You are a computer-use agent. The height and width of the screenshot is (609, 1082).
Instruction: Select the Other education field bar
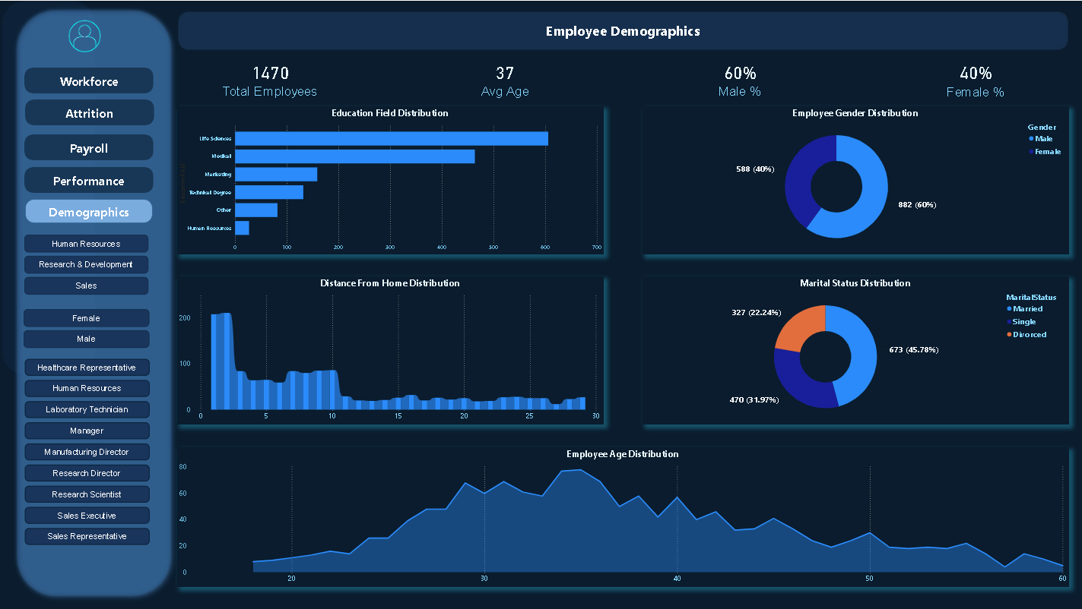point(256,210)
